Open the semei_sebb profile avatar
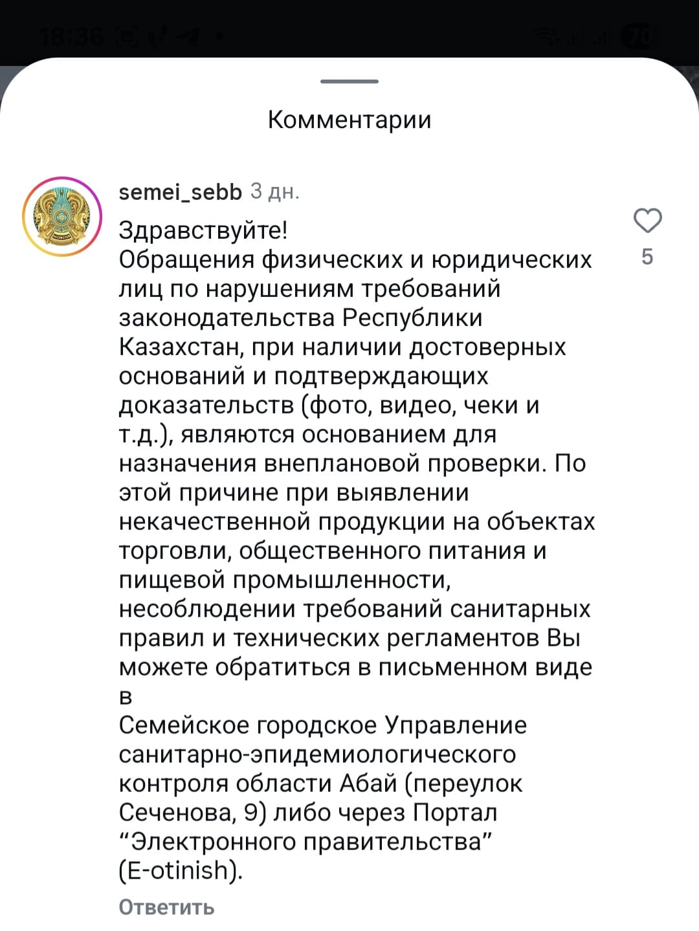This screenshot has width=699, height=931. tap(62, 216)
